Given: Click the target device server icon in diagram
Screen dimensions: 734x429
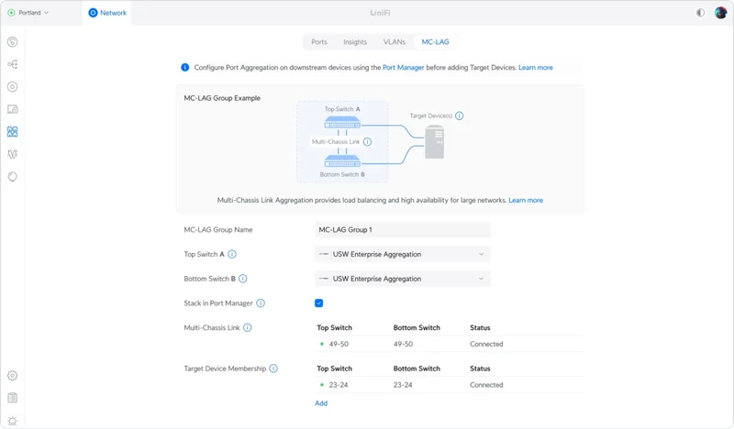Looking at the screenshot, I should click(x=434, y=142).
